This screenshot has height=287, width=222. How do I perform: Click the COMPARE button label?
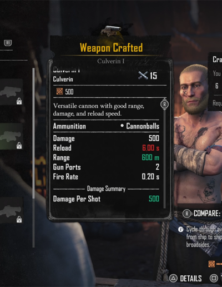(x=207, y=214)
